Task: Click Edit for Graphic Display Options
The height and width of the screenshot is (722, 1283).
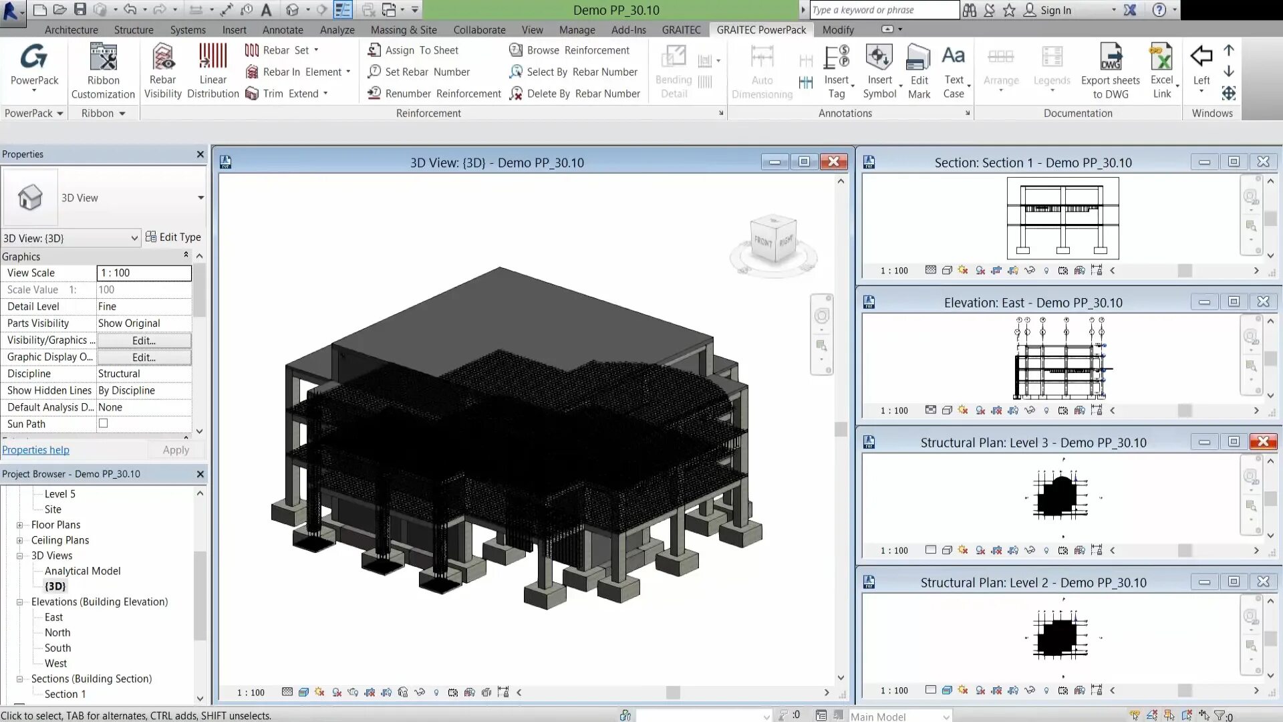Action: coord(144,357)
